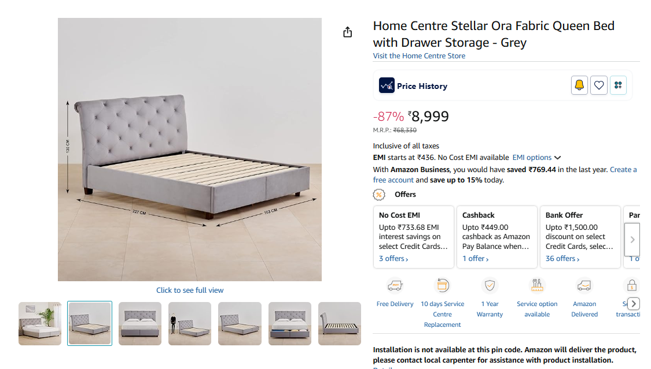Click the compare products icon in Price History

pos(618,85)
